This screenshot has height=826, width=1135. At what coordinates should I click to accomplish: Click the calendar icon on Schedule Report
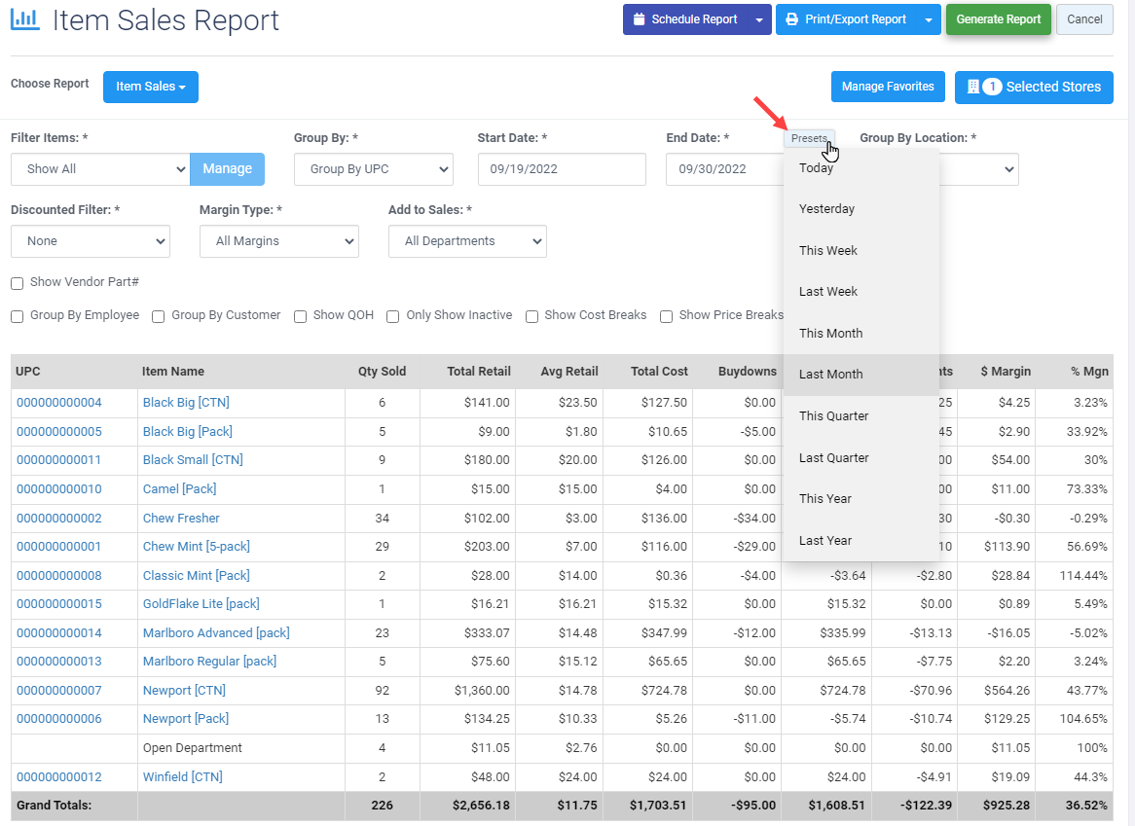click(639, 19)
